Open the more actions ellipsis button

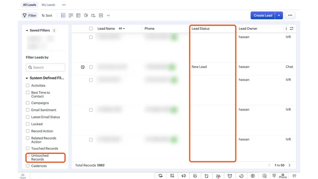(290, 16)
